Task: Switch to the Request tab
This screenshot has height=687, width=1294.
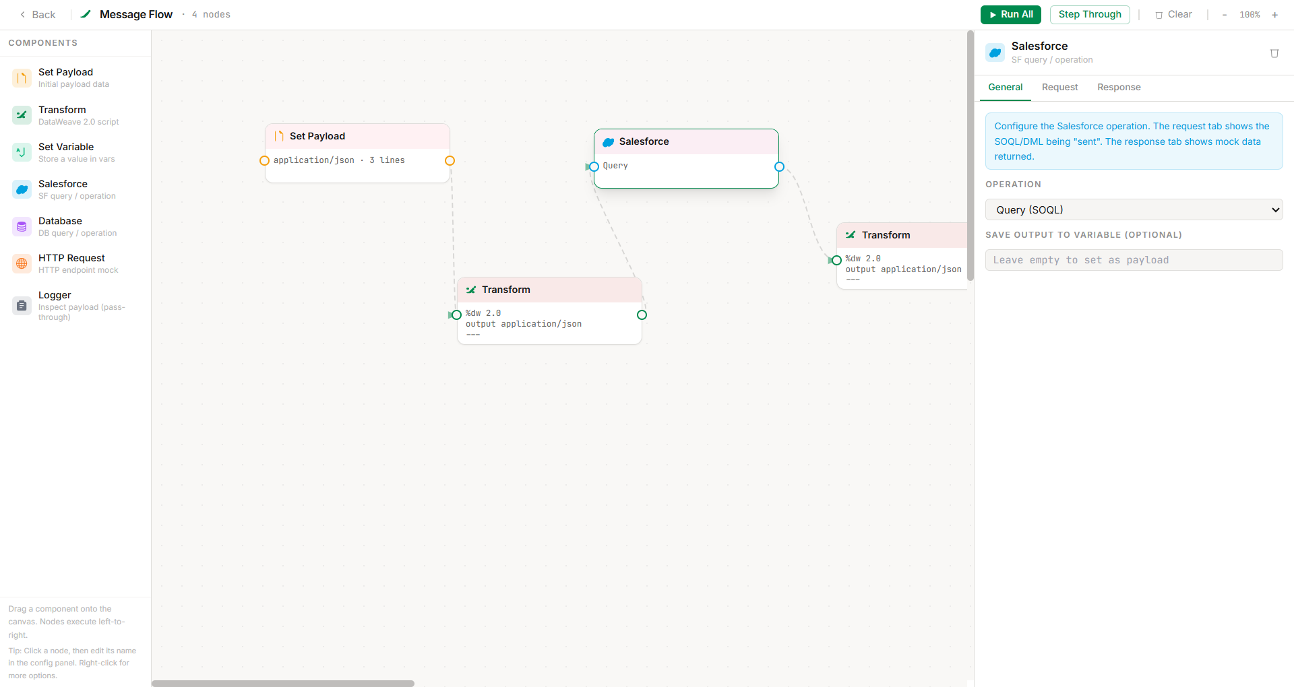Action: [1060, 88]
